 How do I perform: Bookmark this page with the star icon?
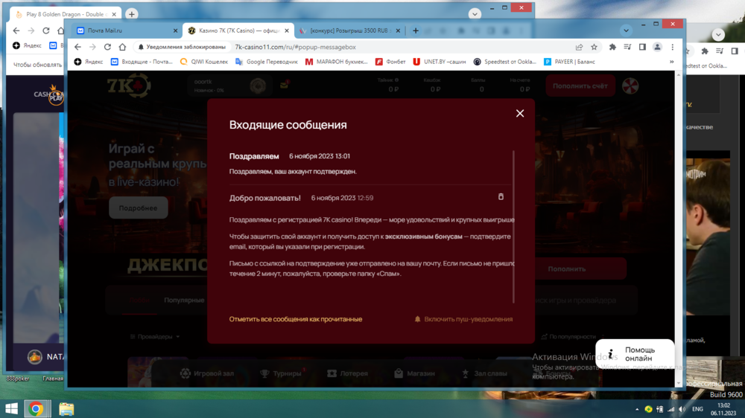pos(594,47)
